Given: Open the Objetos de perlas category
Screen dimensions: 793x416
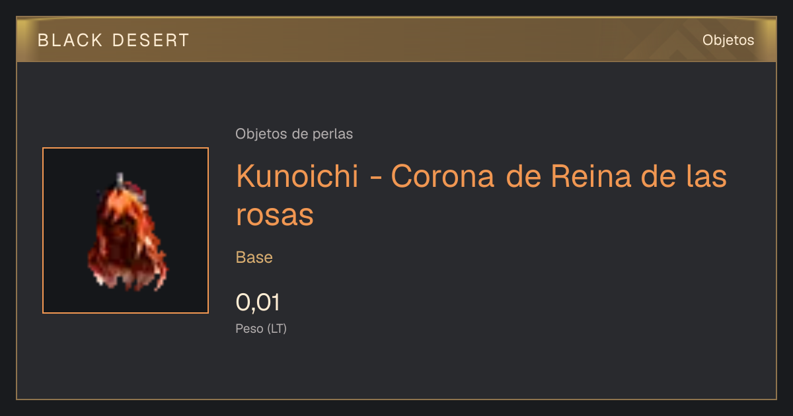Looking at the screenshot, I should tap(294, 134).
